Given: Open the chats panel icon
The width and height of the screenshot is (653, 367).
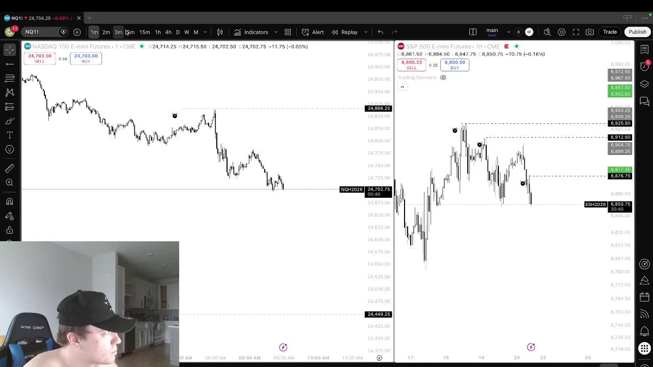Looking at the screenshot, I should (x=644, y=101).
